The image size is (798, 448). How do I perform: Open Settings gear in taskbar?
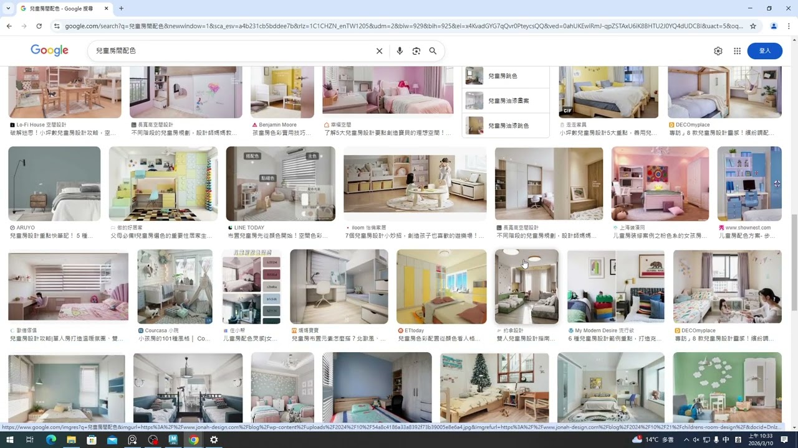214,440
